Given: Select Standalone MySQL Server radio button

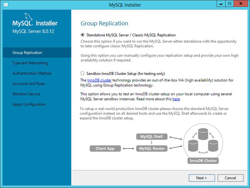Looking at the screenshot, I should [x=82, y=35].
